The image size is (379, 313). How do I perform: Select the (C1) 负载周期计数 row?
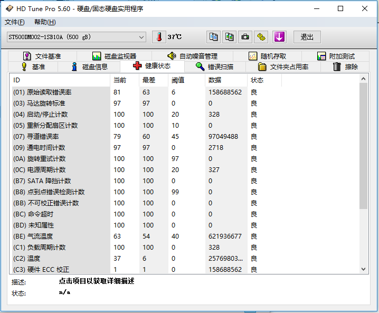pos(146,248)
